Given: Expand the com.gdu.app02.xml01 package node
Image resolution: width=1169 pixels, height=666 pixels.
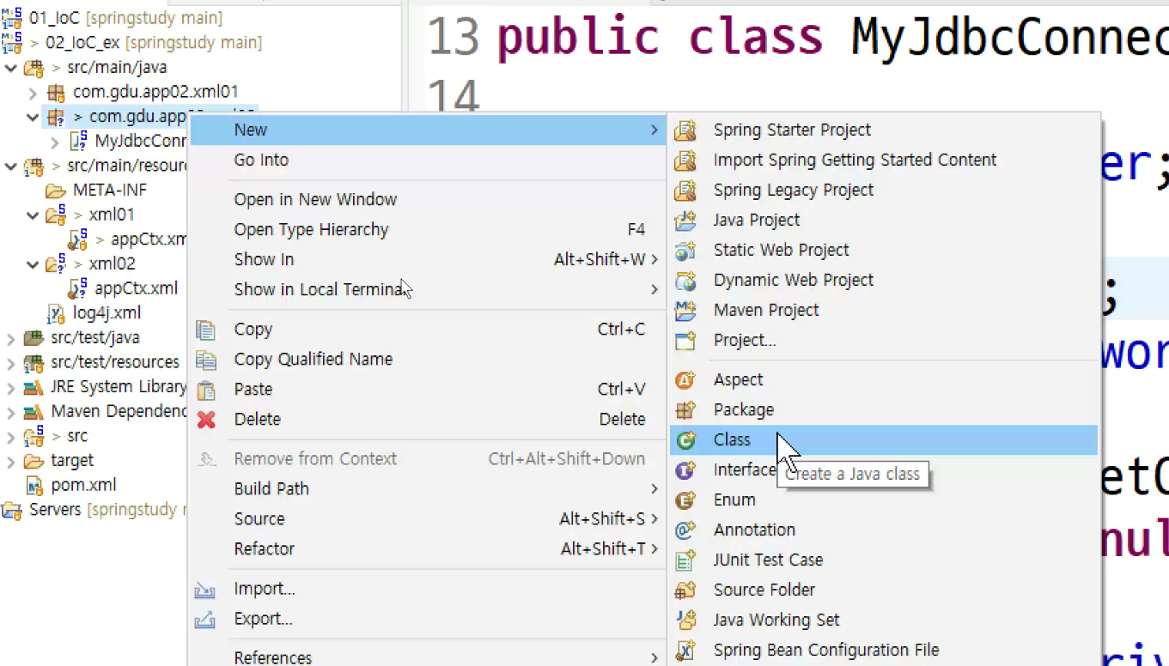Looking at the screenshot, I should click(x=33, y=92).
